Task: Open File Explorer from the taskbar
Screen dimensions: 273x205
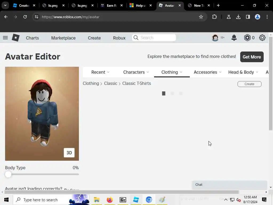Action: tap(97, 200)
